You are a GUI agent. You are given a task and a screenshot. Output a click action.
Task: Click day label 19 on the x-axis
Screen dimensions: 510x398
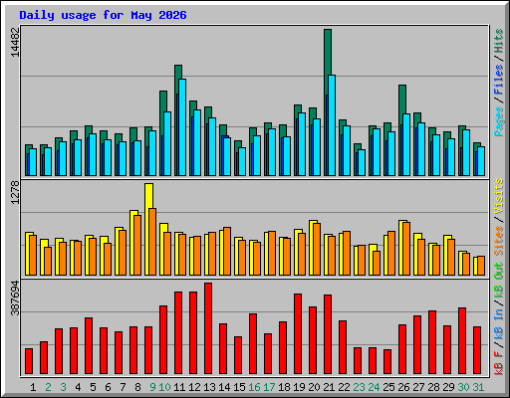[299, 387]
